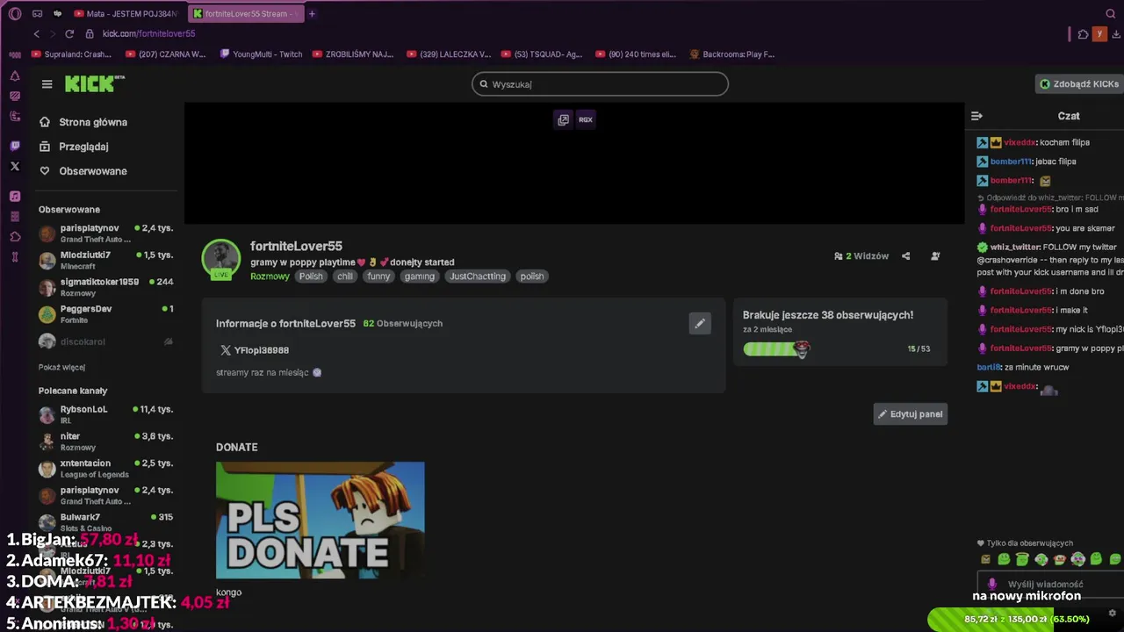Switch to Mata - JESTEM POJ384N tab

pos(126,13)
